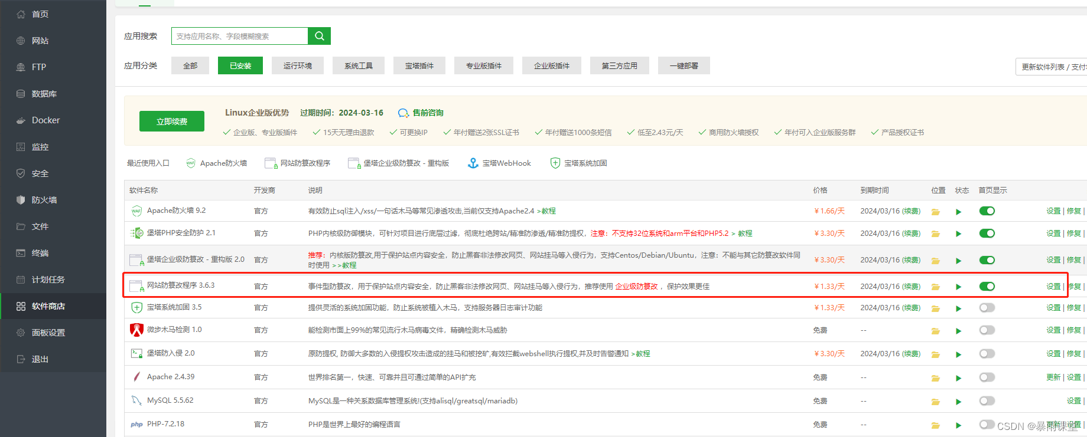
Task: Enable homepage display for 宝塔系统加固 3.5
Action: (x=987, y=308)
